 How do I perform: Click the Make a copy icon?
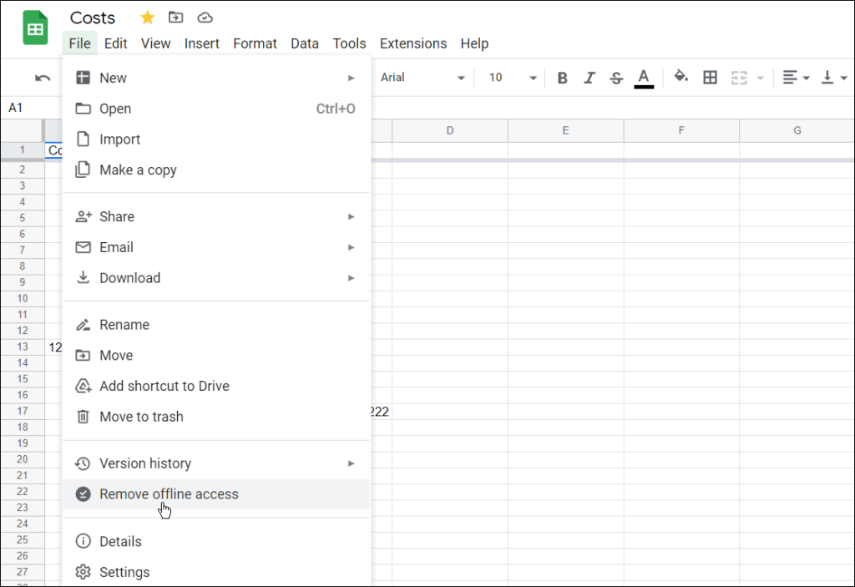[x=83, y=170]
